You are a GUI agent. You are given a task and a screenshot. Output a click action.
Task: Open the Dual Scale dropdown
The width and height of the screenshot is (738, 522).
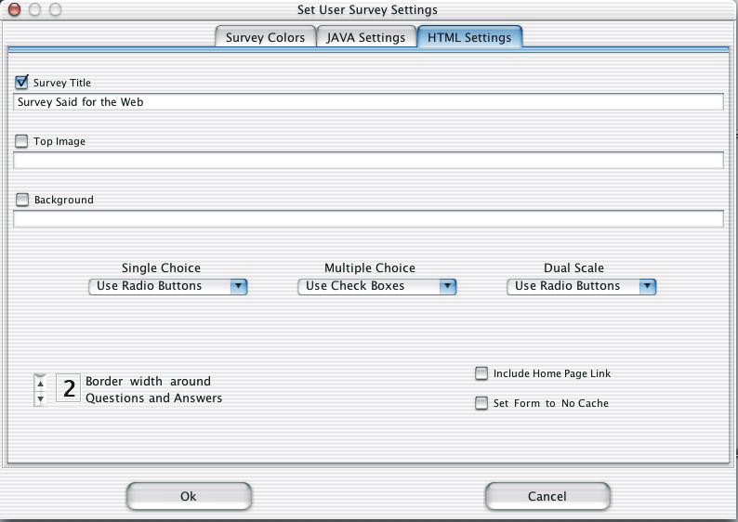click(x=581, y=286)
